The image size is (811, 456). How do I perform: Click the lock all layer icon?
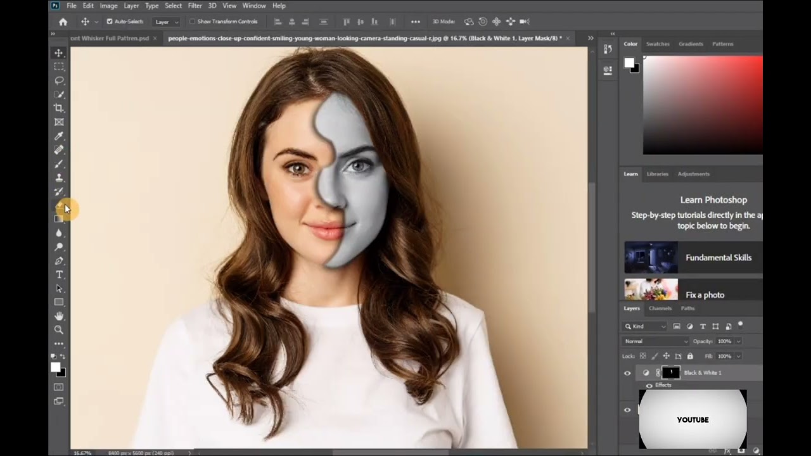pos(690,357)
